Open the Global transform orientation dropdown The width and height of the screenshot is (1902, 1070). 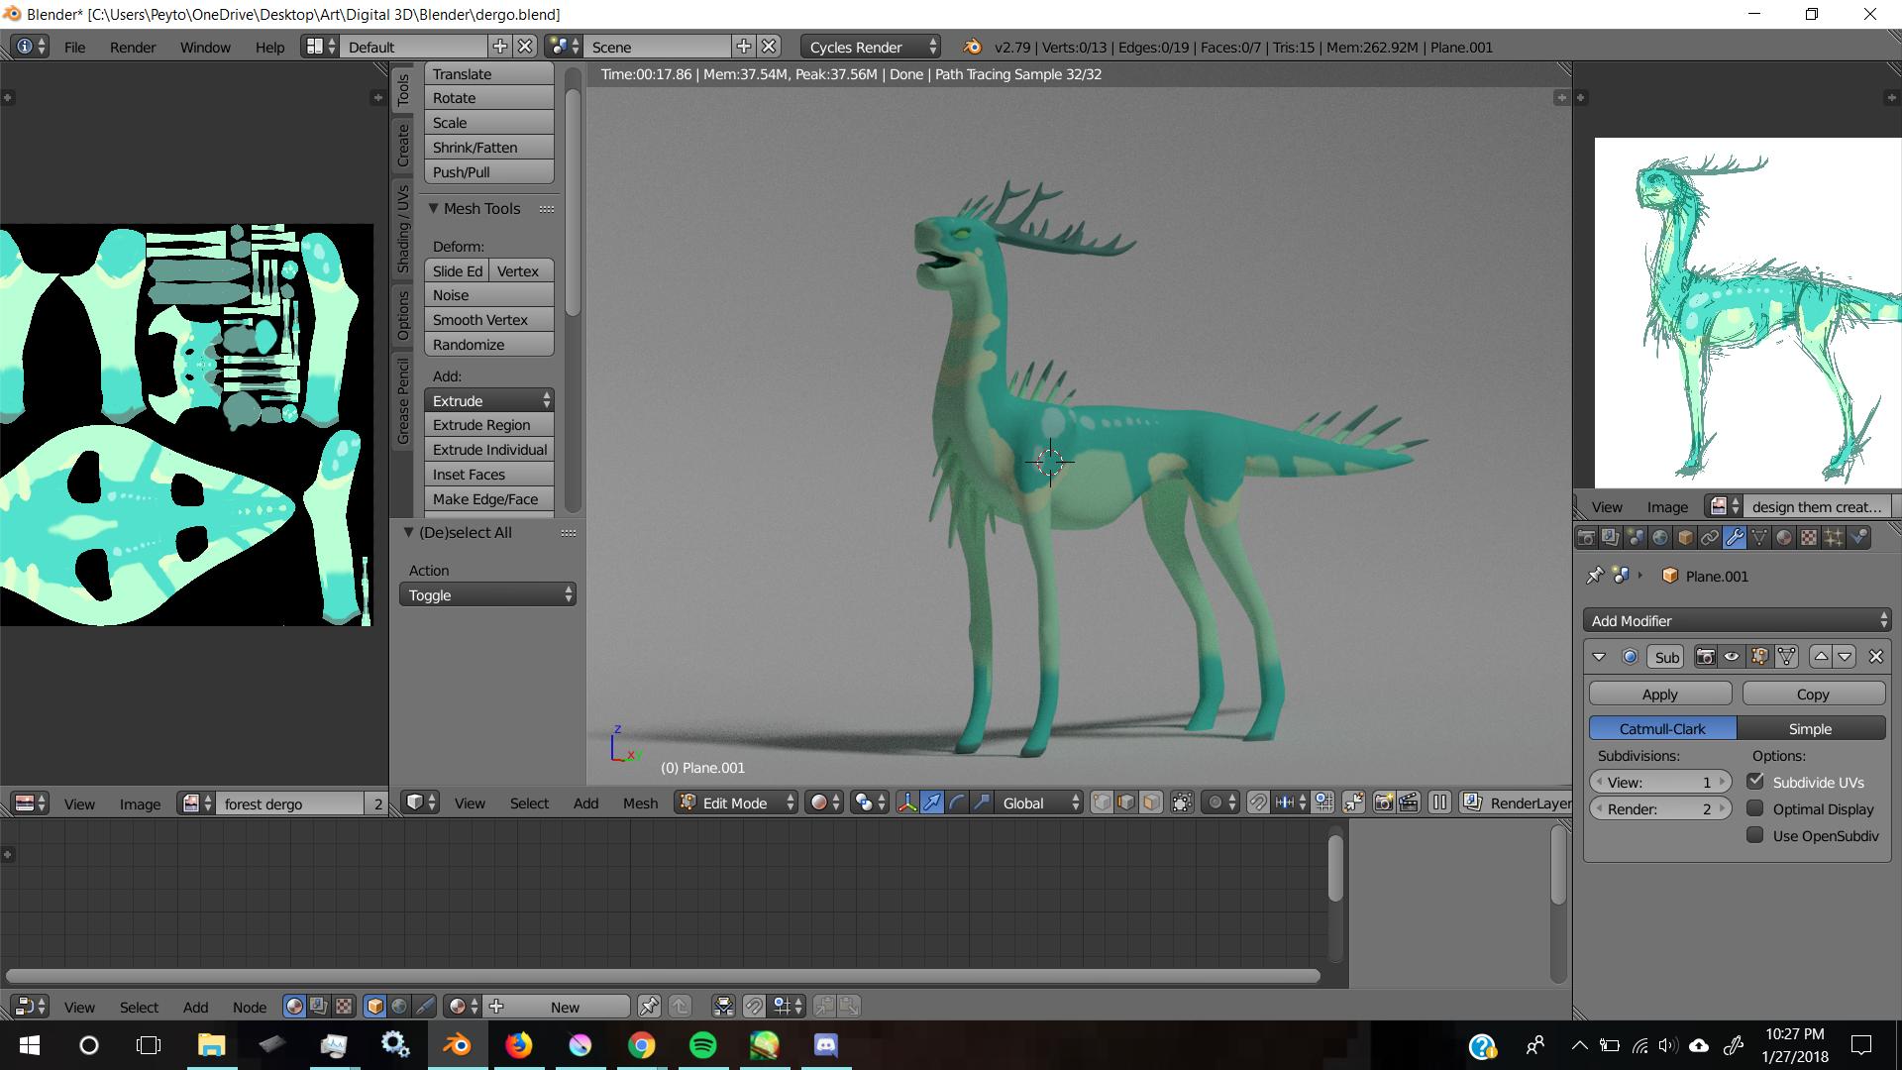click(x=1040, y=802)
